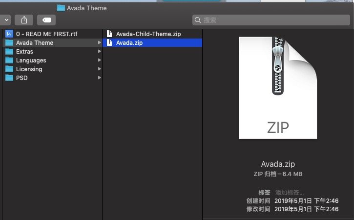Viewport: 354px width, 220px height.
Task: Click the search magnifier icon
Action: coord(198,20)
